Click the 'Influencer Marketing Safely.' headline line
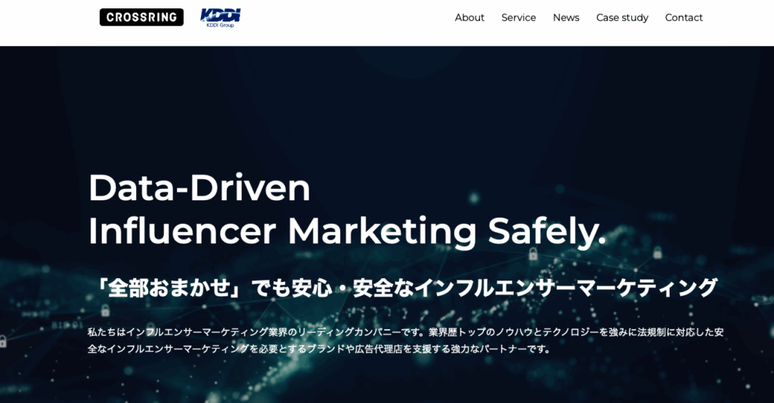Image resolution: width=774 pixels, height=403 pixels. [347, 231]
